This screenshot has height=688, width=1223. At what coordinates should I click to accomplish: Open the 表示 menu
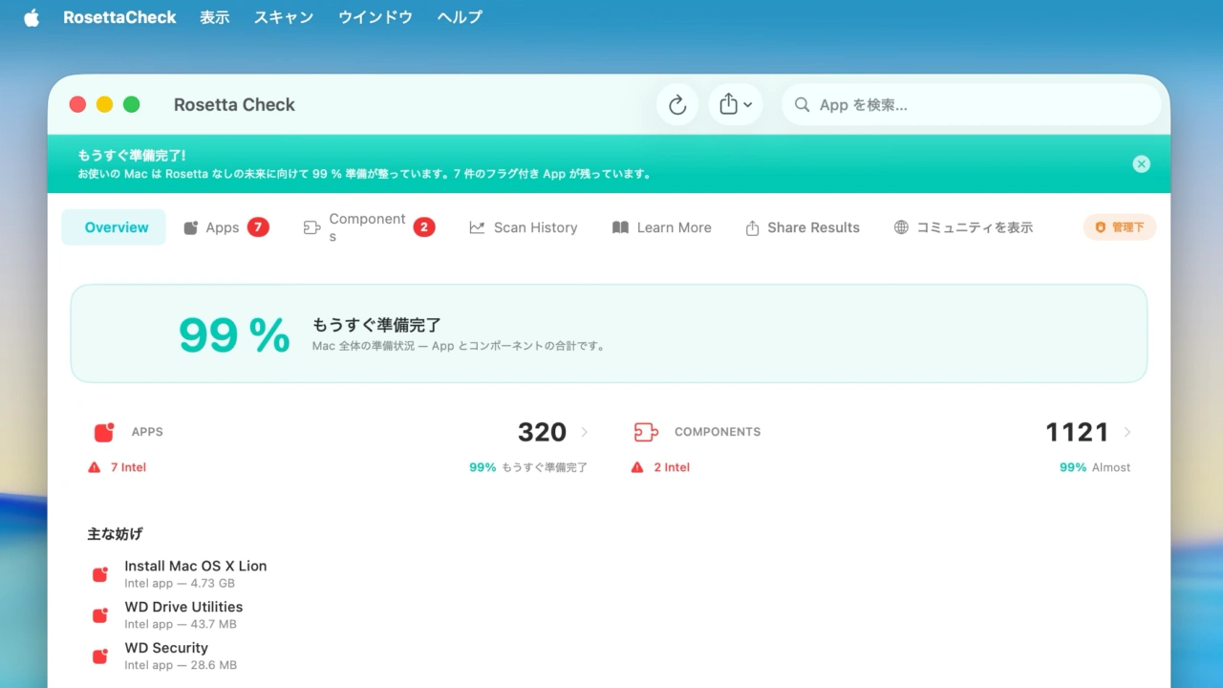pos(215,17)
